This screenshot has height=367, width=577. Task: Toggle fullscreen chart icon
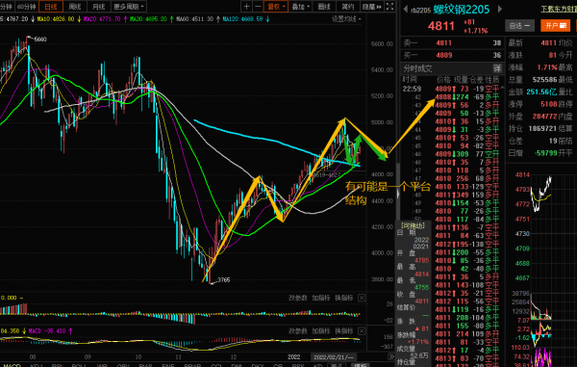[x=389, y=7]
